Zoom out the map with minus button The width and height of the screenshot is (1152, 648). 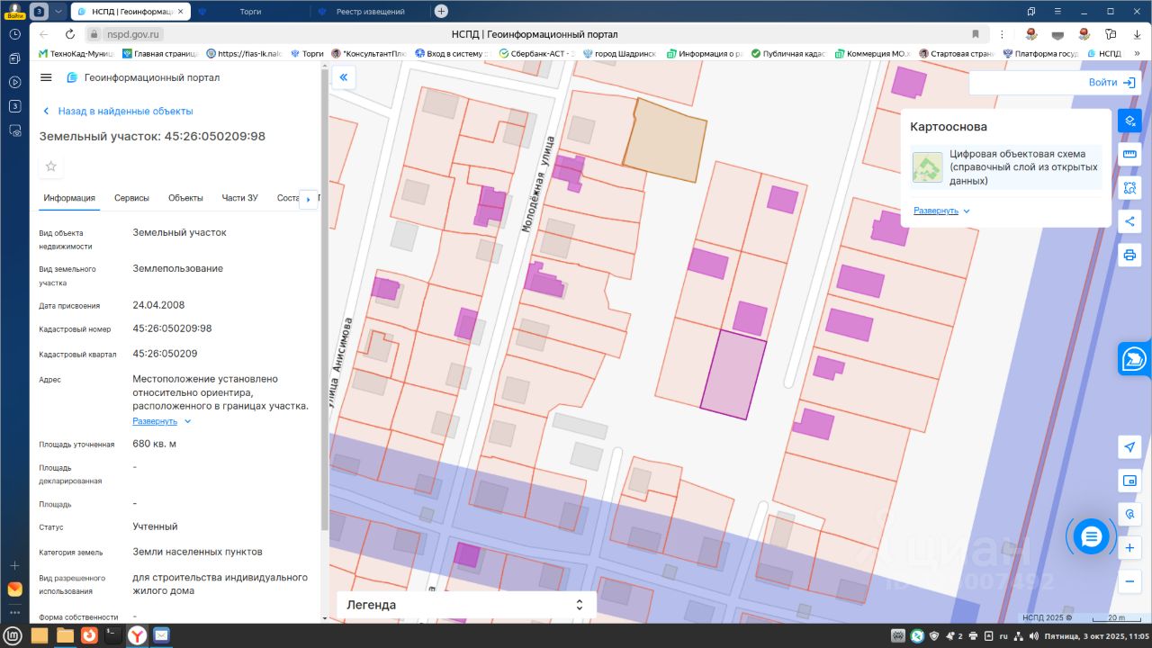tap(1129, 581)
